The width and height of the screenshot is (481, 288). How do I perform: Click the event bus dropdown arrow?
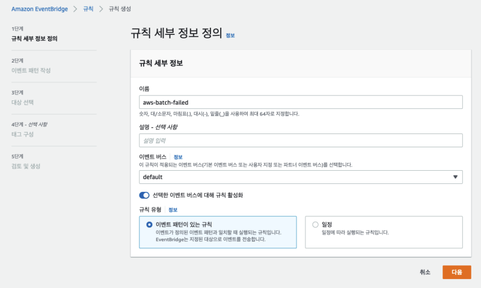click(x=455, y=177)
